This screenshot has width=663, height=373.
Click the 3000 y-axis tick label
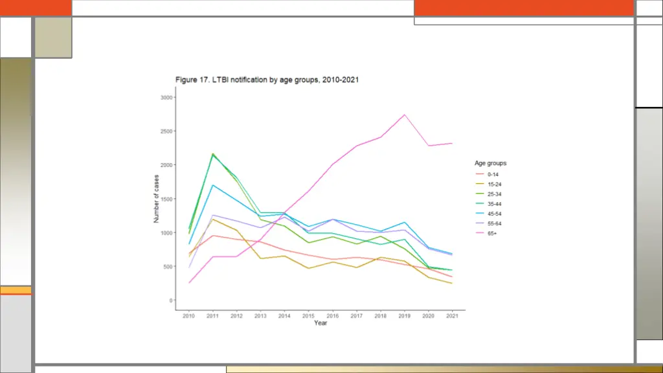pyautogui.click(x=166, y=97)
